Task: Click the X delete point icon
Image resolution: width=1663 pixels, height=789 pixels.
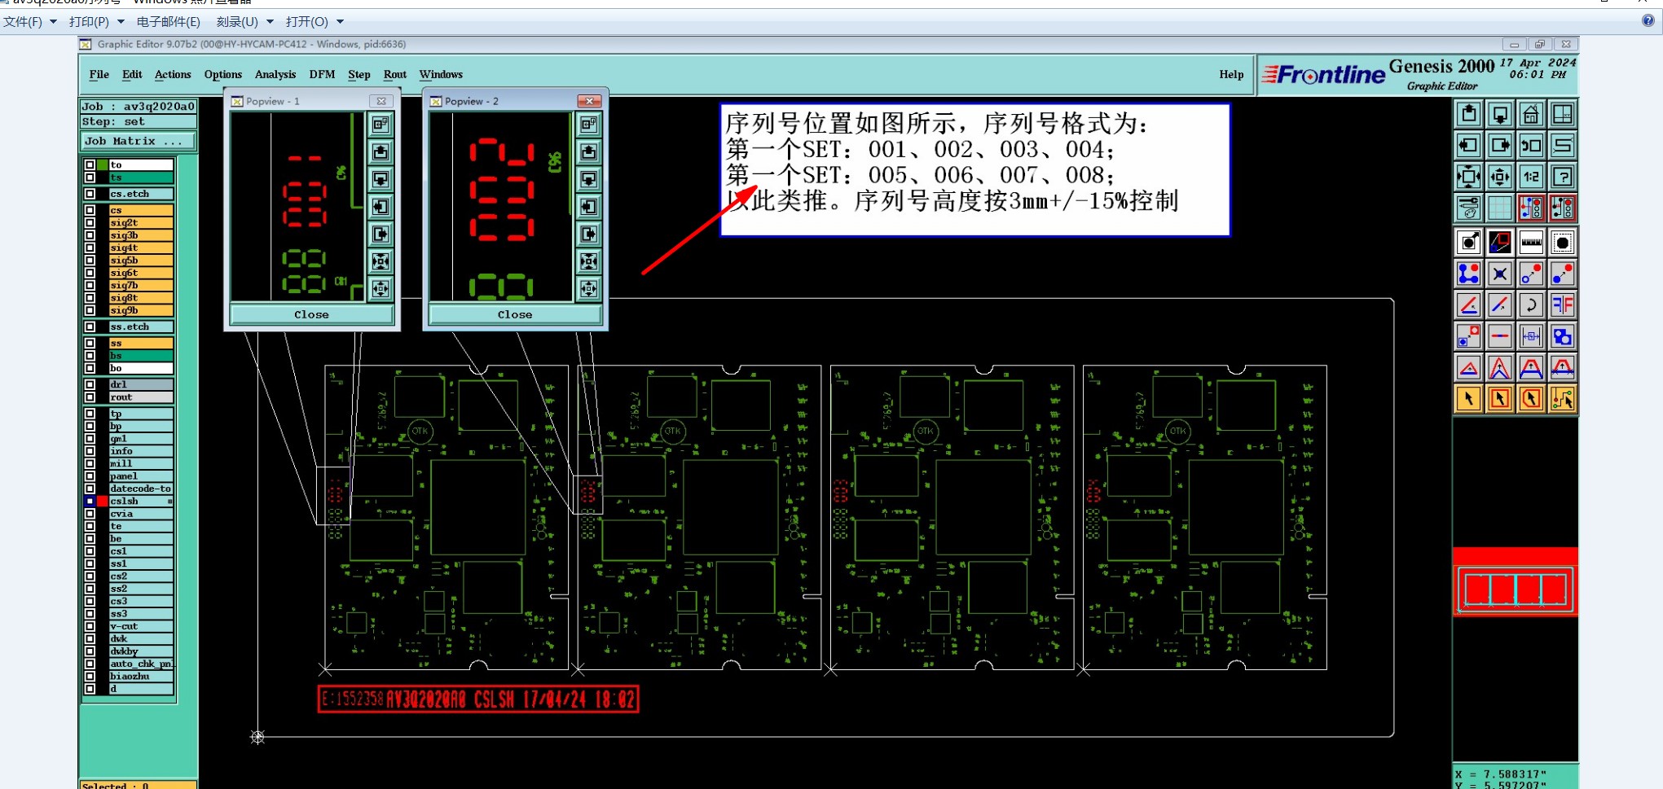Action: click(x=1500, y=274)
